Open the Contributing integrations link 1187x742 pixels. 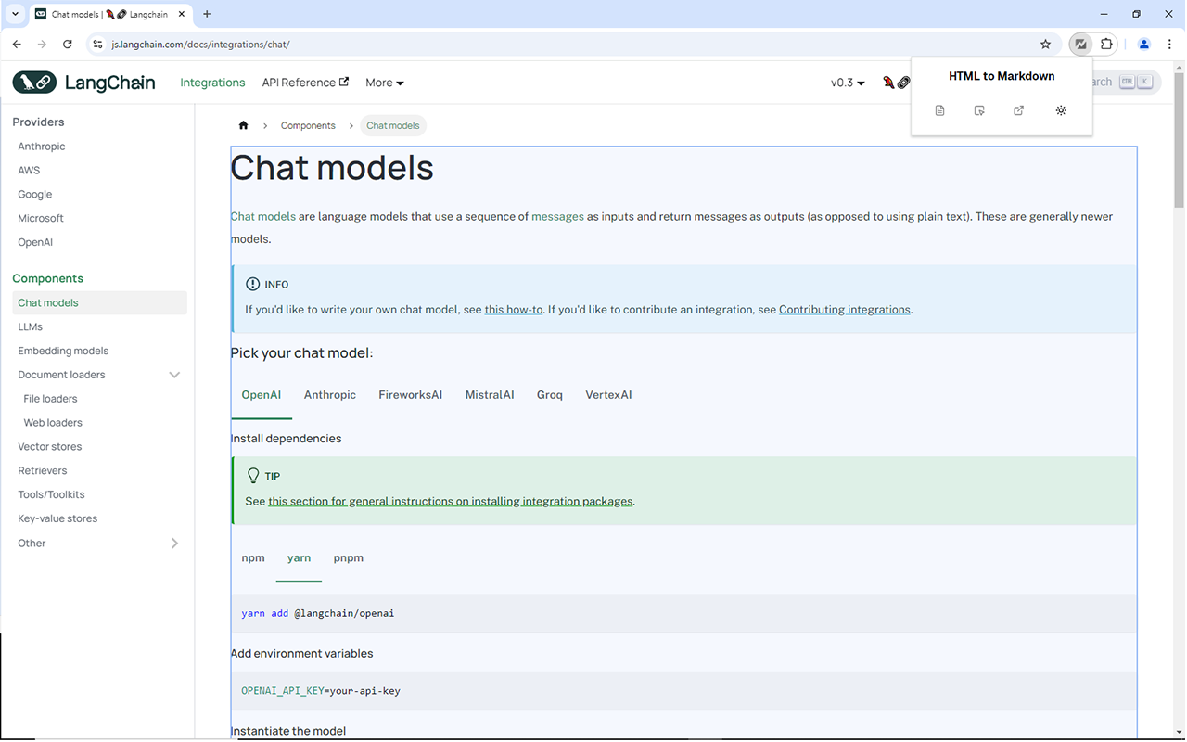click(844, 310)
